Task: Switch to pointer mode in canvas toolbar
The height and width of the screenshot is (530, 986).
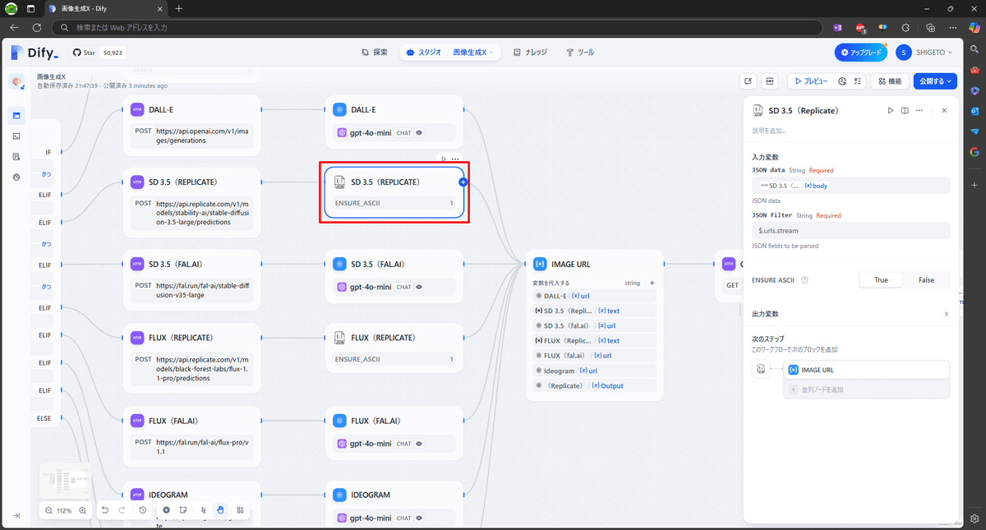Action: [x=203, y=510]
